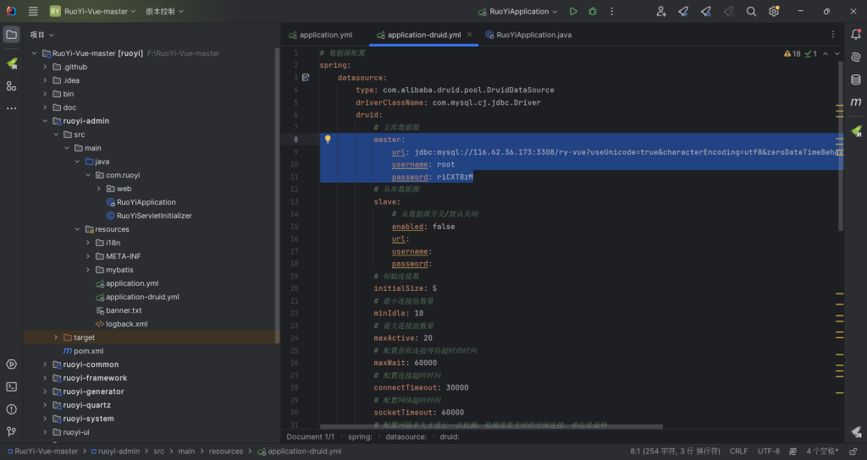Open the Database tool window icon
867x460 pixels.
coord(856,79)
